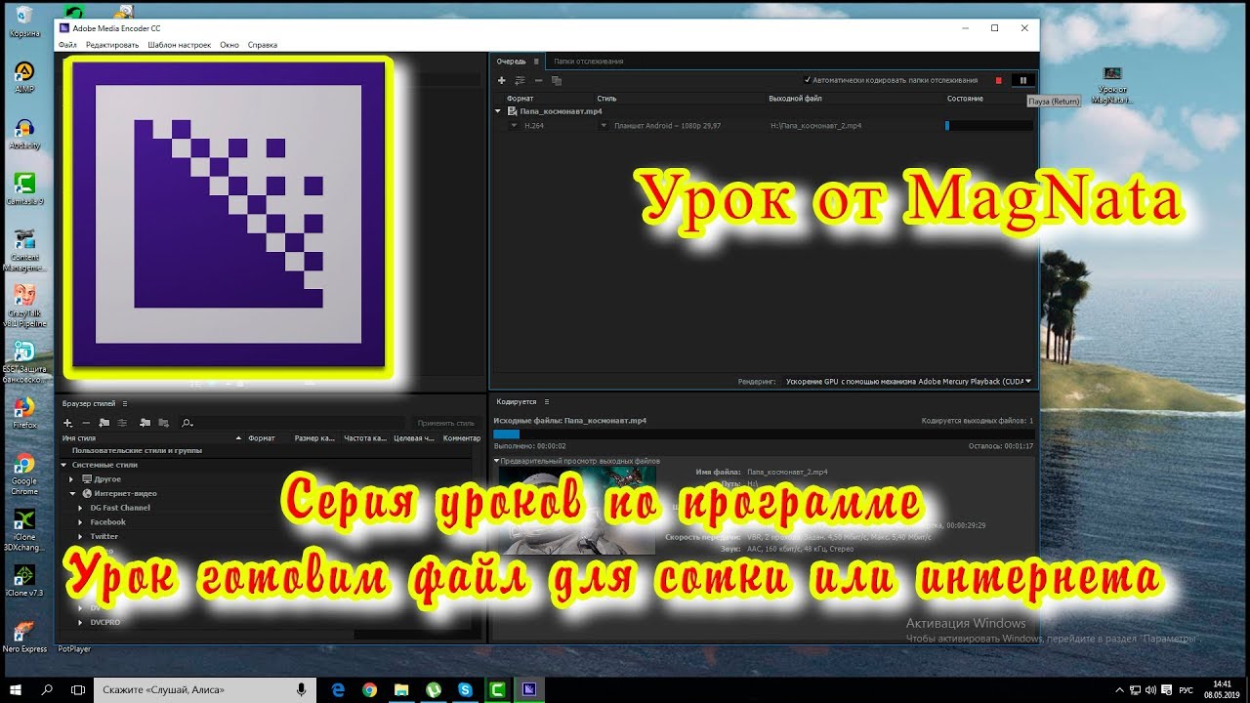Expand the DVCPRO presets
1250x703 pixels.
pos(80,622)
